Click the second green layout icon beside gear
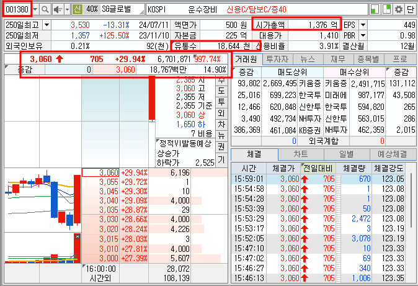The image size is (418, 286). [386, 9]
